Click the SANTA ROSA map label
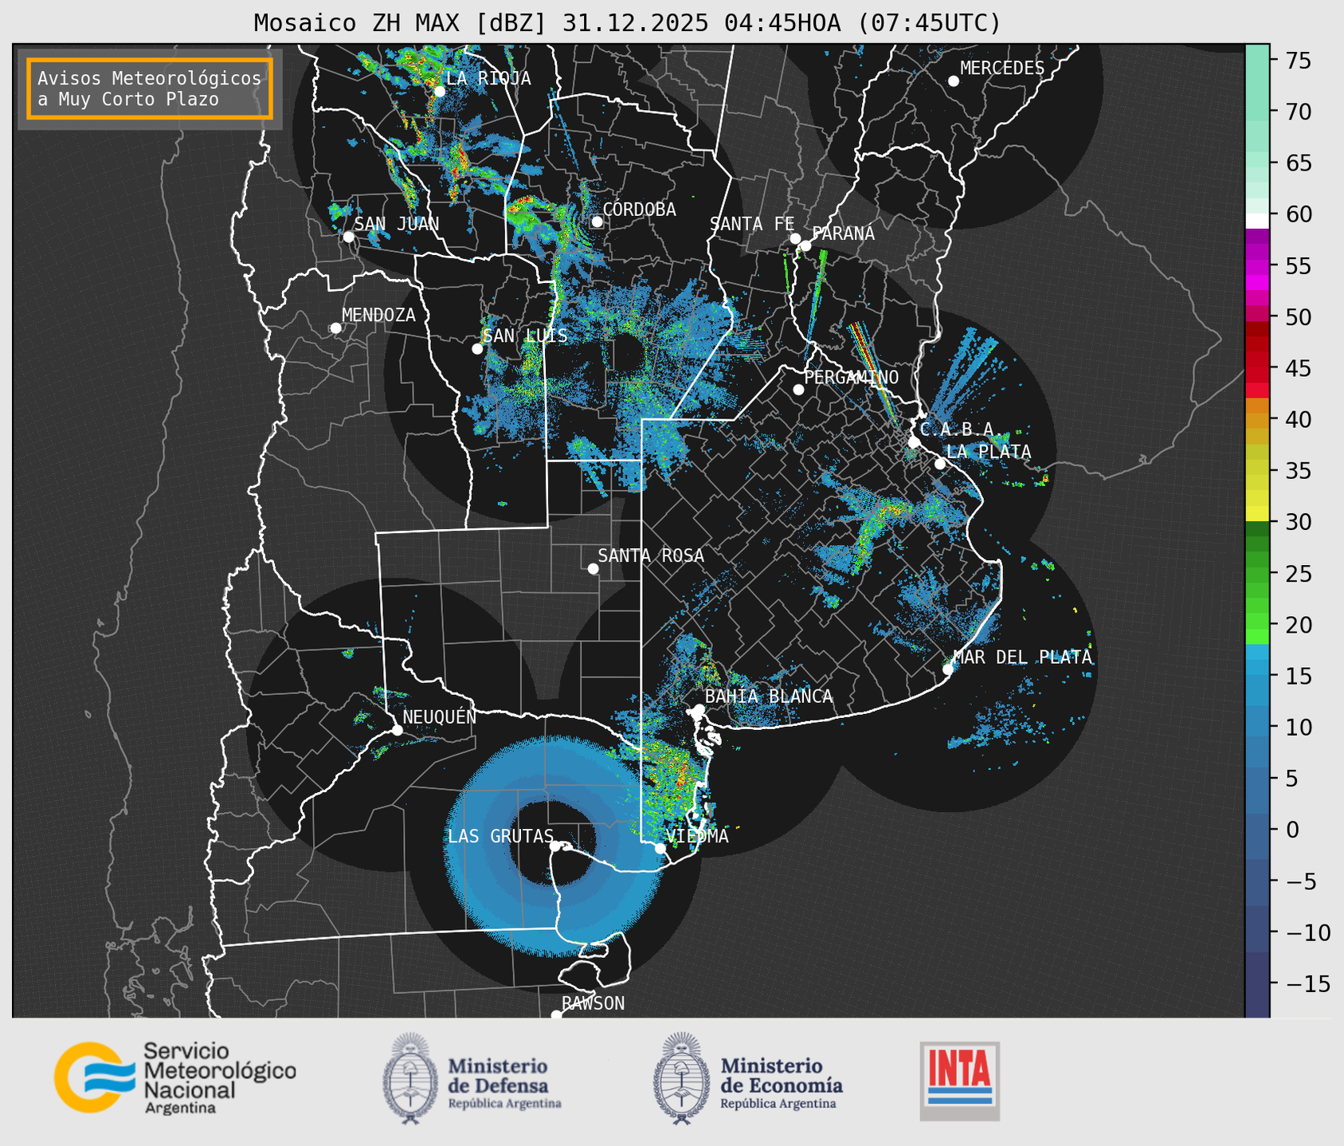This screenshot has height=1146, width=1344. (651, 555)
